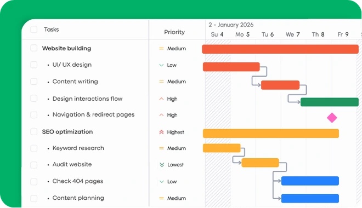Open the Check 404 pages subtask

point(78,181)
